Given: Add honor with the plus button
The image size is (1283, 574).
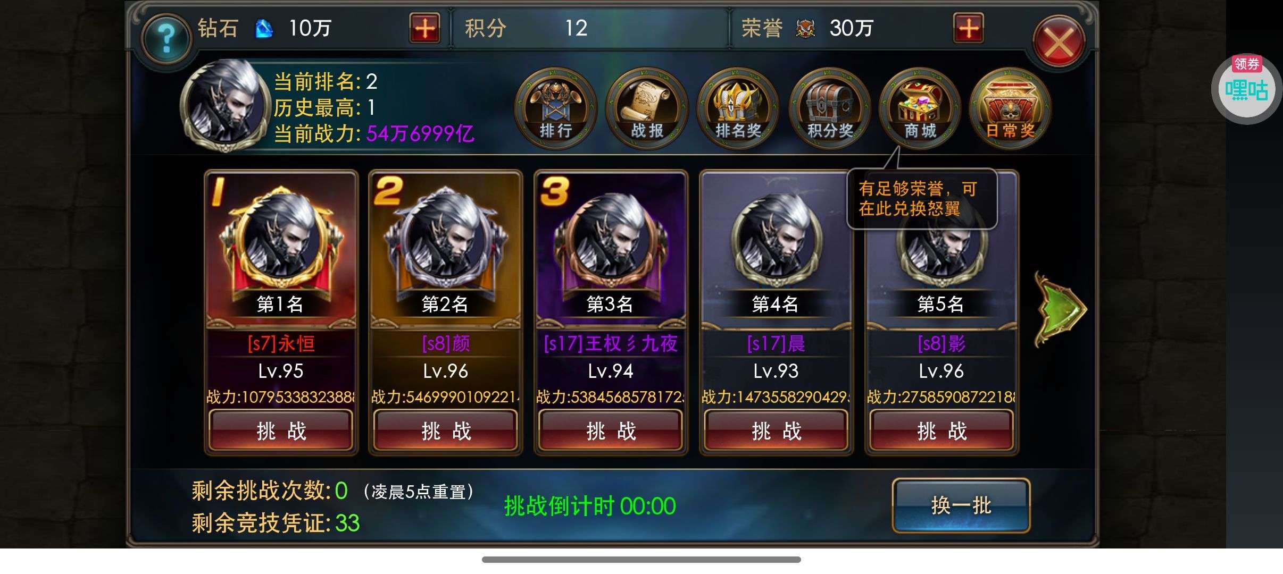Looking at the screenshot, I should pyautogui.click(x=969, y=28).
